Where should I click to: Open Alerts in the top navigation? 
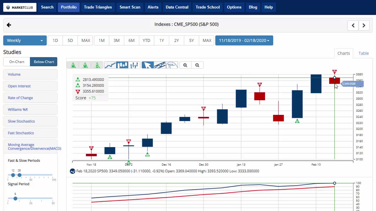[153, 7]
